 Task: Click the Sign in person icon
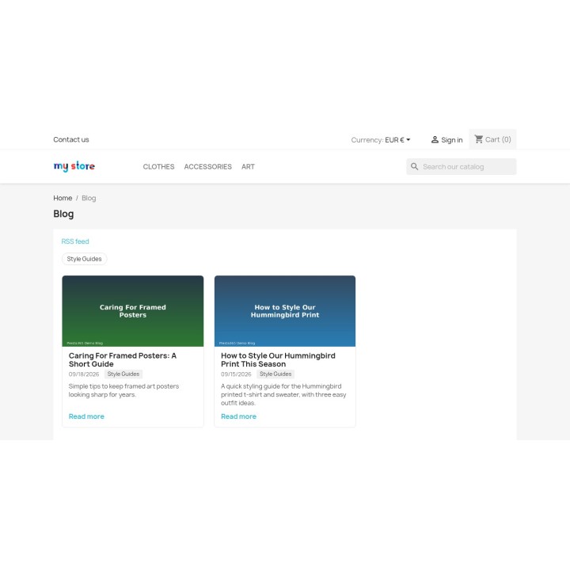click(435, 139)
